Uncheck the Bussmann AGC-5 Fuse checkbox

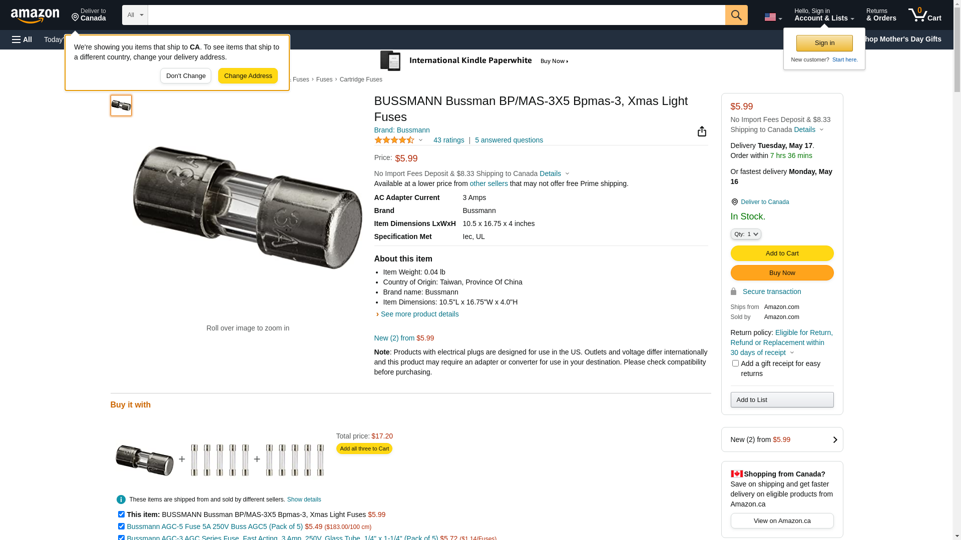pos(121,526)
